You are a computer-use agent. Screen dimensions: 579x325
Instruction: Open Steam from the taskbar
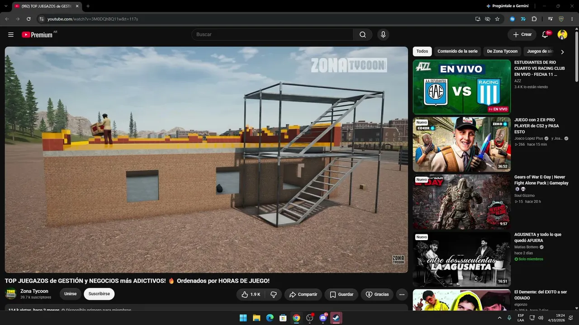pyautogui.click(x=336, y=318)
